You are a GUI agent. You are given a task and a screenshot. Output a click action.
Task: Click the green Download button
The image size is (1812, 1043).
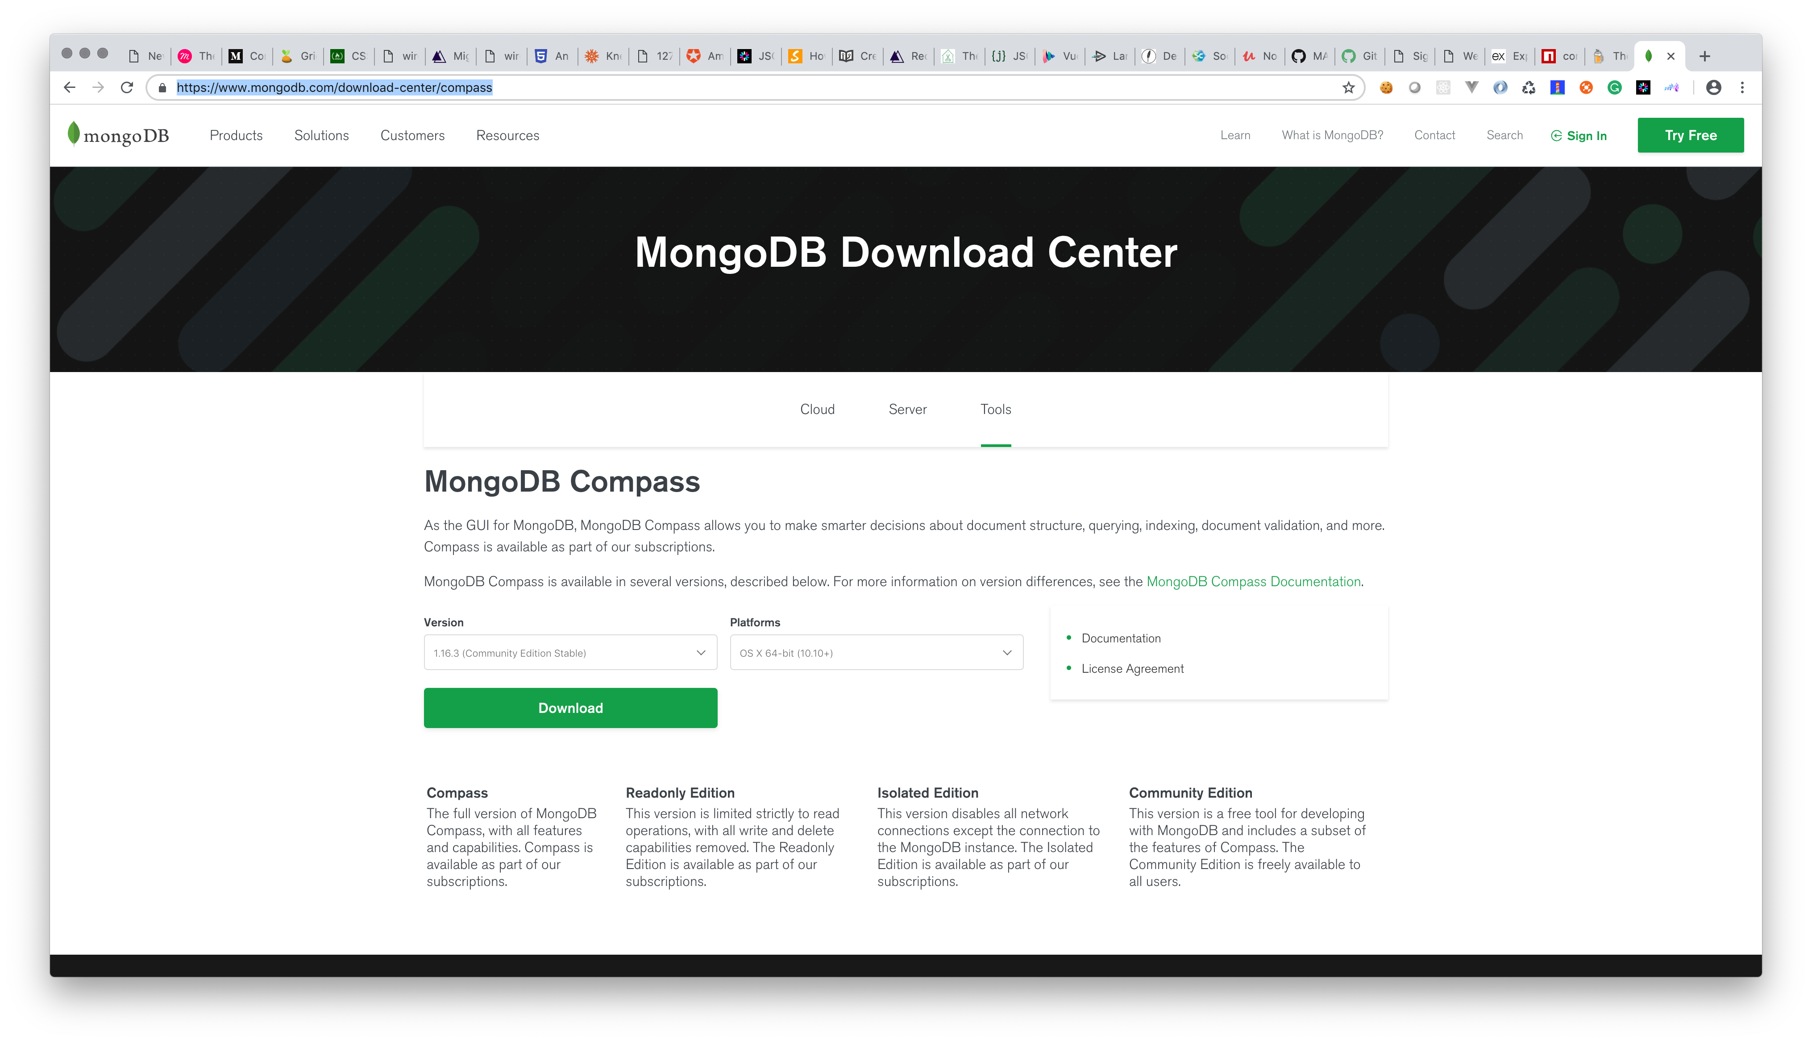(x=570, y=708)
